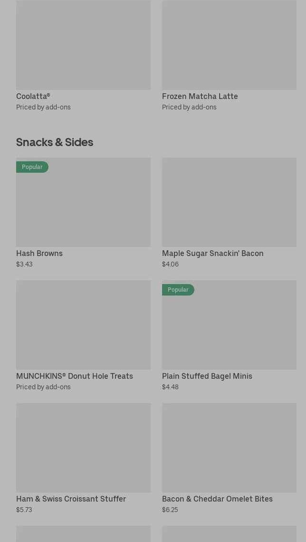
Task: Click the Coolatta® item name
Action: [33, 97]
